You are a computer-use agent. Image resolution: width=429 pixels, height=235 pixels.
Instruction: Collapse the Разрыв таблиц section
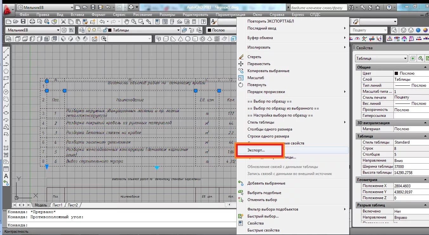coord(425,205)
